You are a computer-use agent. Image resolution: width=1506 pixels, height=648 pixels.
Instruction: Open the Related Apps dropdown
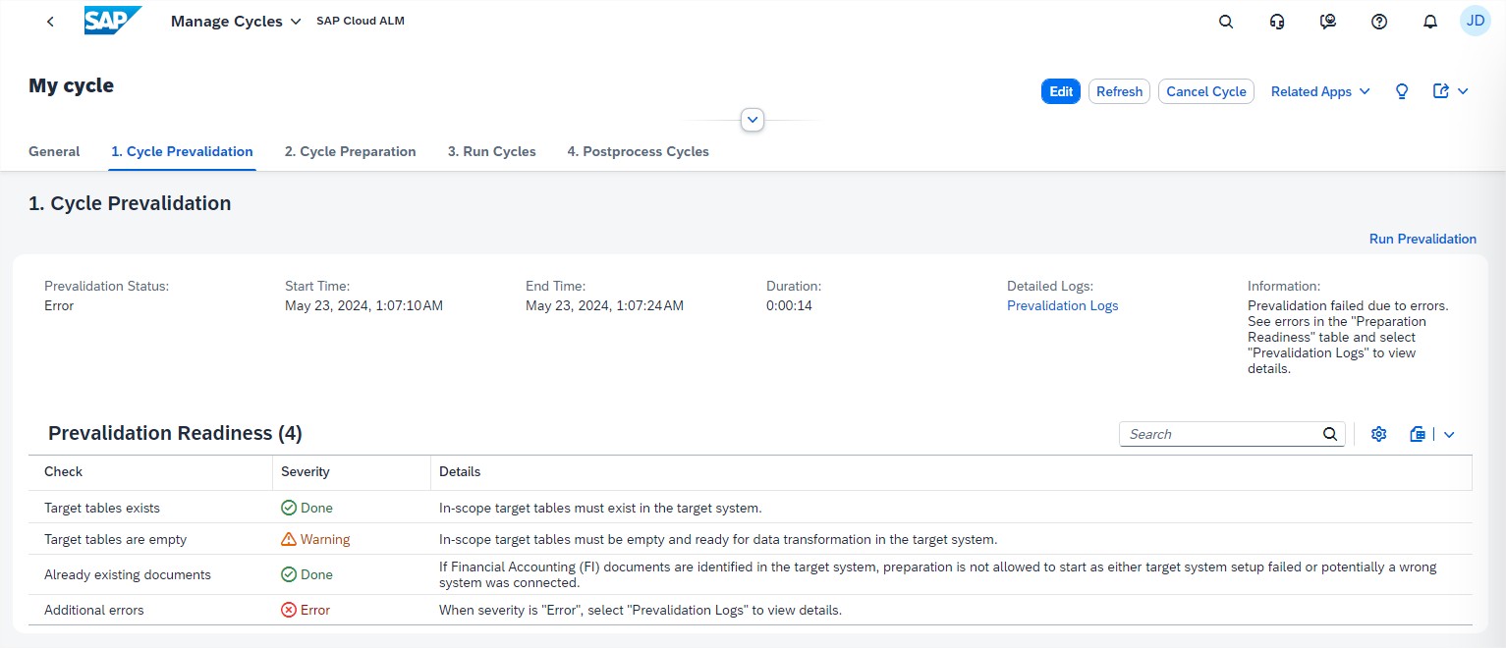[x=1319, y=91]
